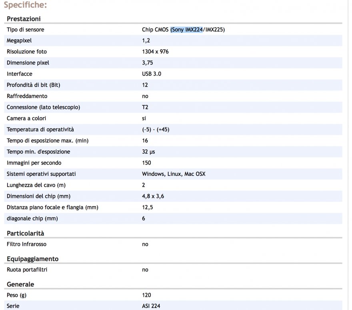This screenshot has width=352, height=310.
Task: Click the Temperatura di operatività label
Action: pyautogui.click(x=40, y=129)
